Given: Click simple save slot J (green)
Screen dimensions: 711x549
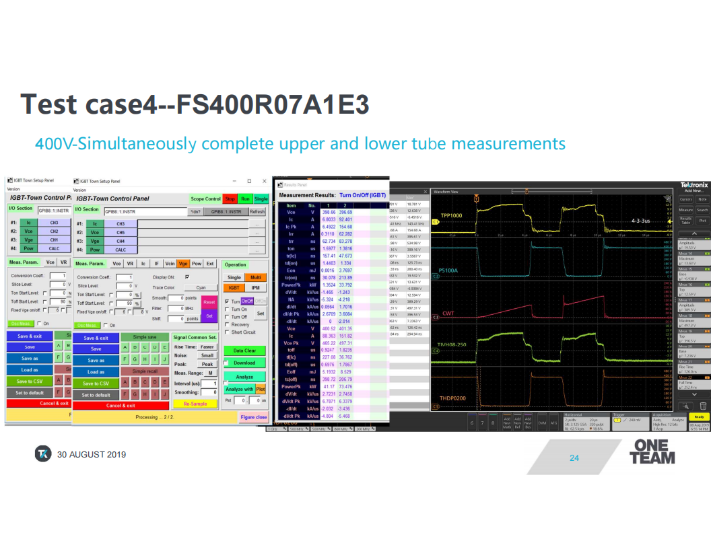Looking at the screenshot, I should (x=164, y=359).
